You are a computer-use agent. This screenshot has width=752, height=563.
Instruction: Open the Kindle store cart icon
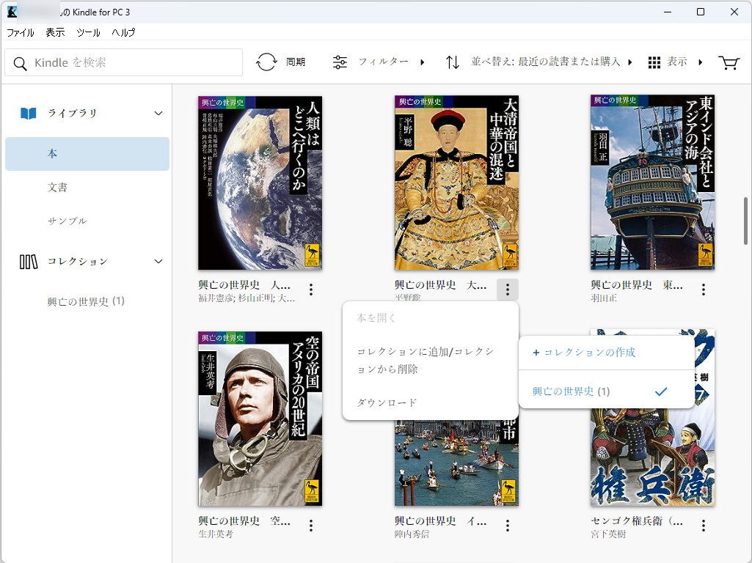pos(729,62)
